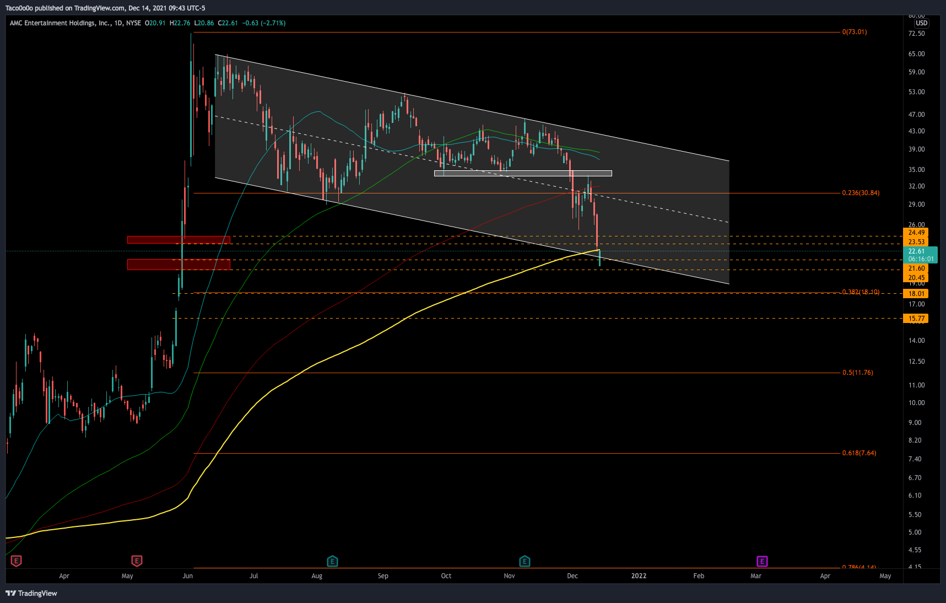Click the orange 24.49 price label

[x=916, y=233]
